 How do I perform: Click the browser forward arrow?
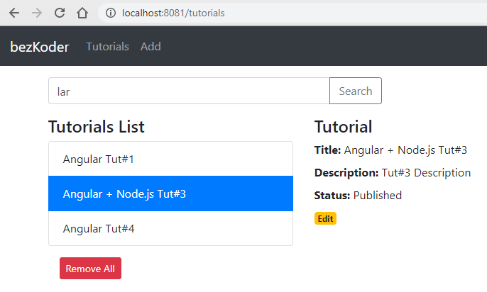click(37, 13)
